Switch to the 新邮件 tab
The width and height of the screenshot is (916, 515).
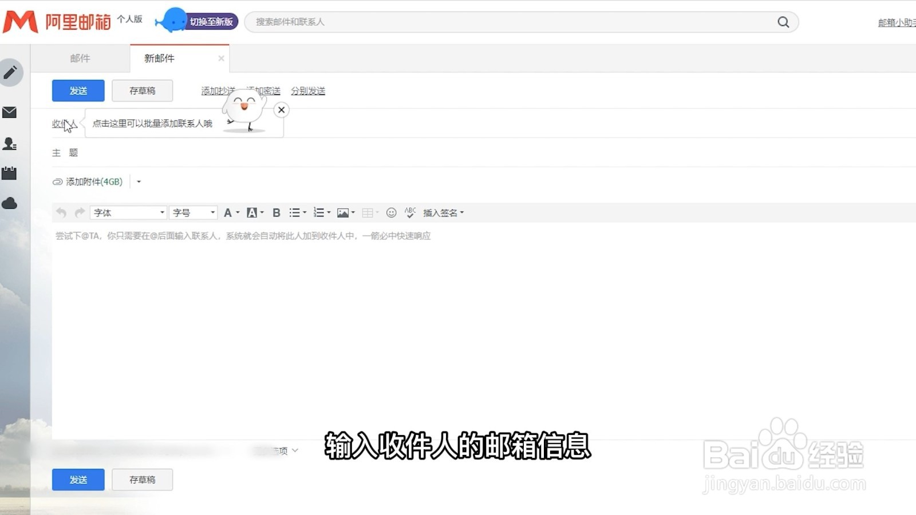point(159,57)
